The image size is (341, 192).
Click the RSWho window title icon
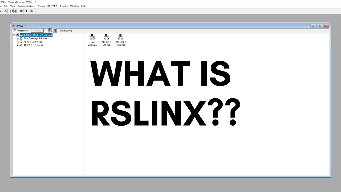click(x=13, y=26)
